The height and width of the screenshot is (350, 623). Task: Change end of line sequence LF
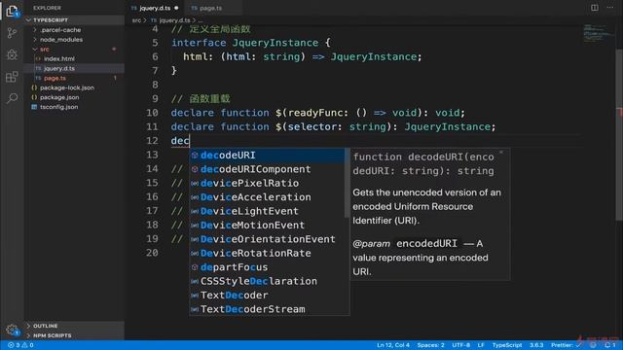click(481, 345)
